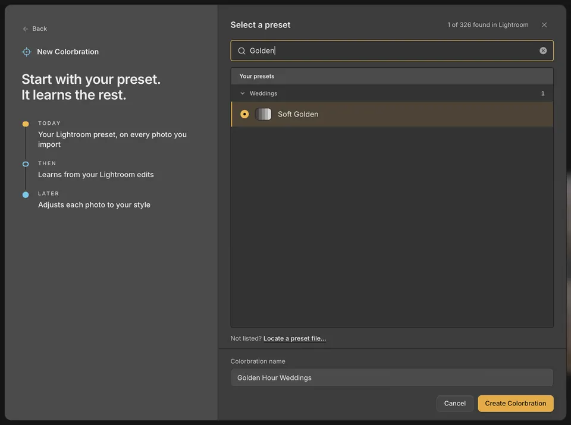
Task: Clear the search field with the x icon
Action: tap(543, 51)
